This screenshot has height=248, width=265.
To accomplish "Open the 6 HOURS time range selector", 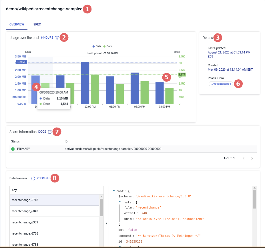I will (x=47, y=38).
